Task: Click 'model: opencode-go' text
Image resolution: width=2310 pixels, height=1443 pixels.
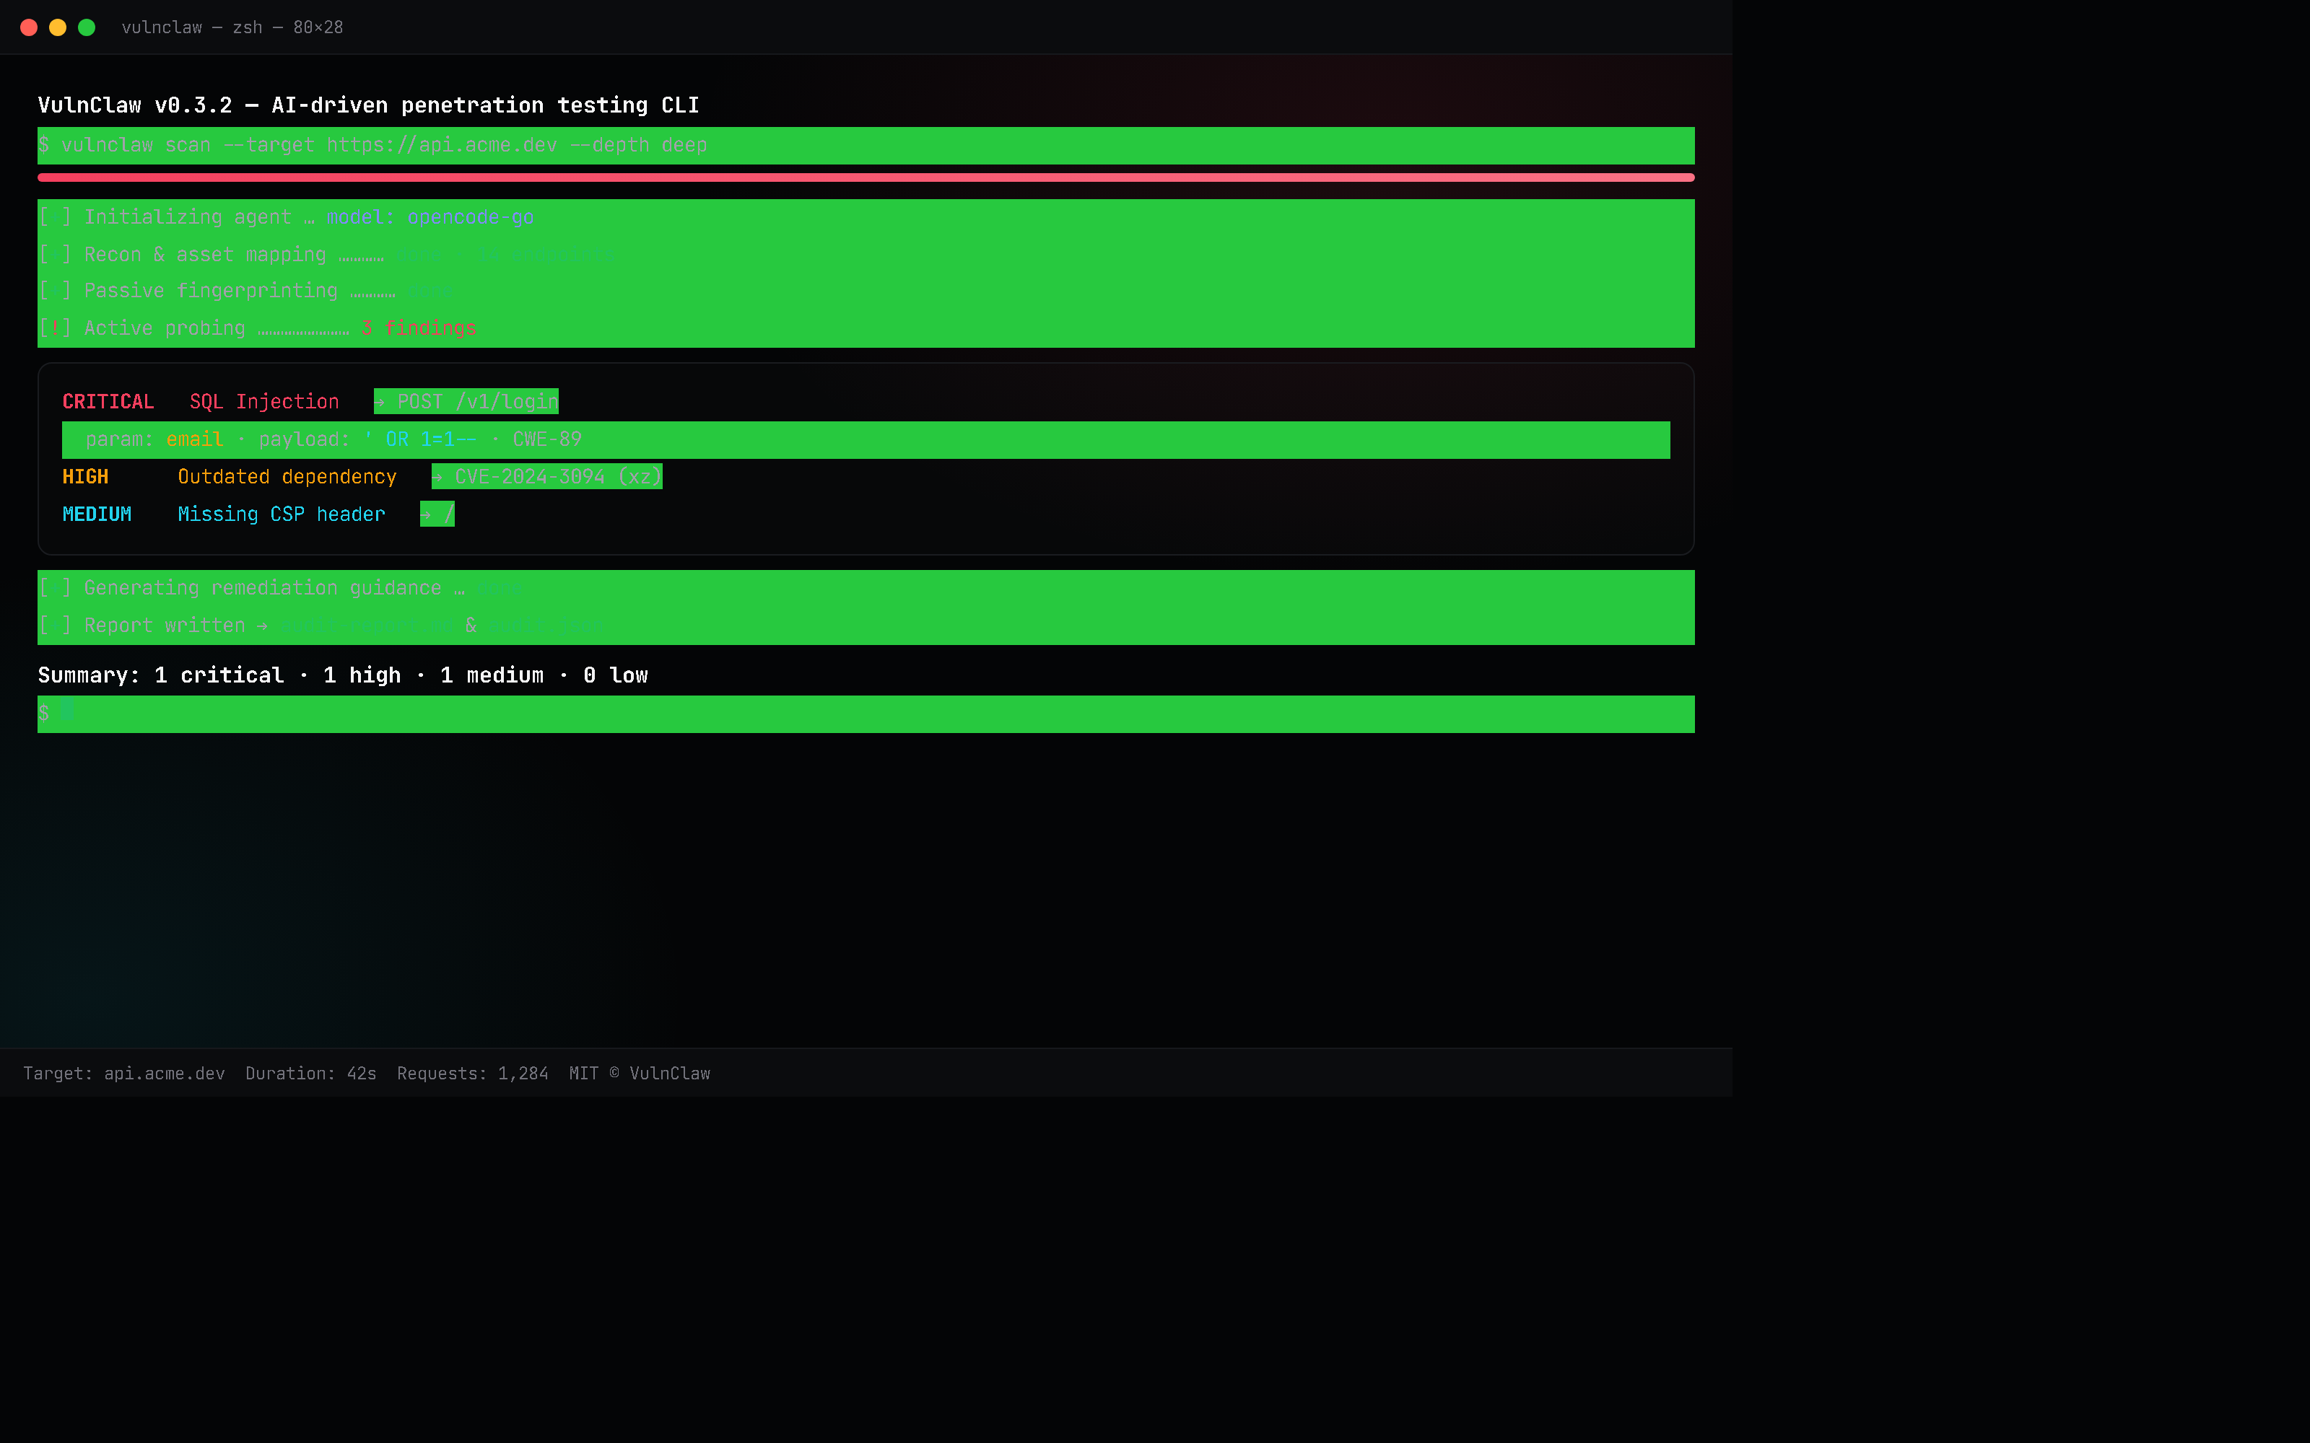Action: 430,218
